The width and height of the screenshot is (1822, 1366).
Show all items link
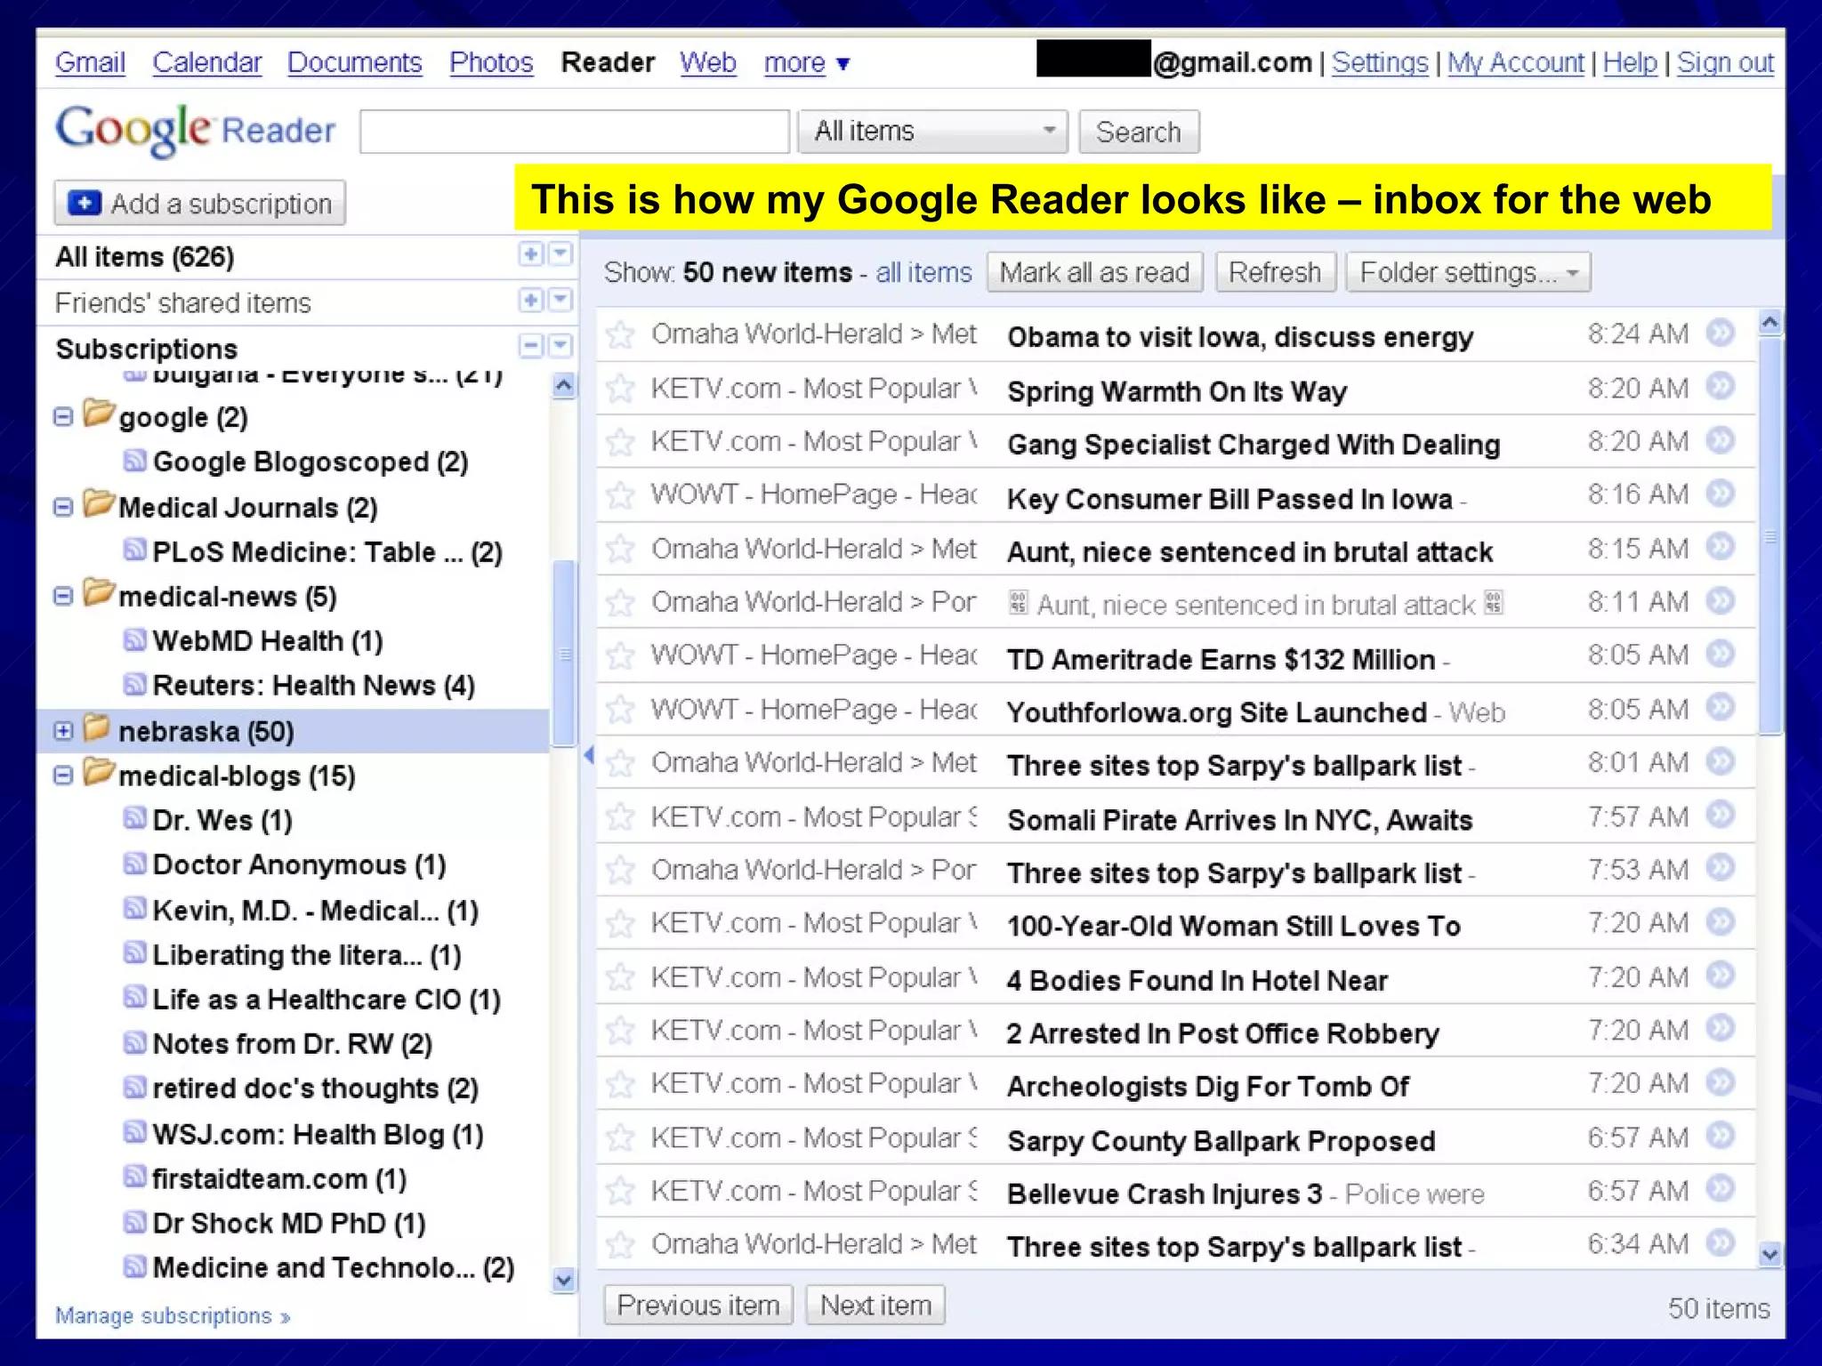tap(923, 272)
